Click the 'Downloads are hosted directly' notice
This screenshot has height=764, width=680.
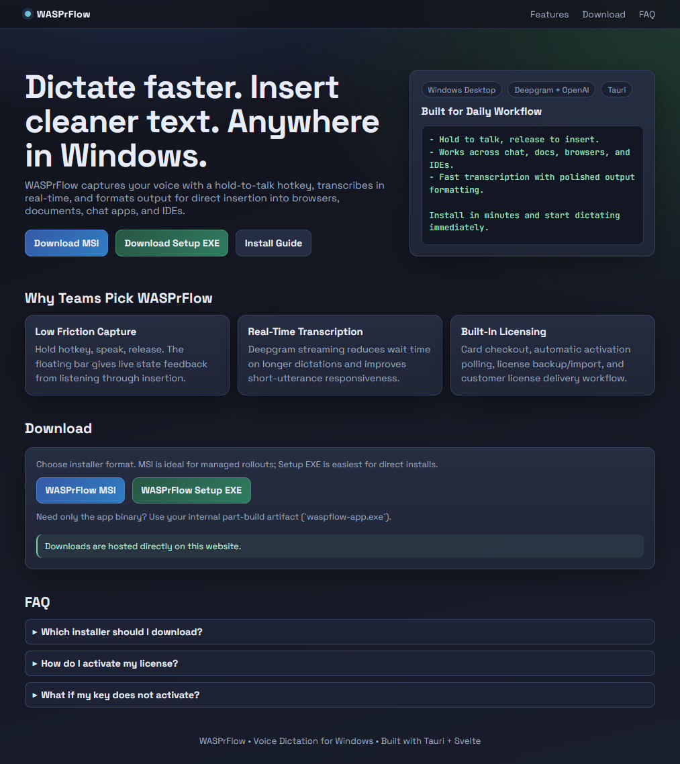(x=340, y=546)
